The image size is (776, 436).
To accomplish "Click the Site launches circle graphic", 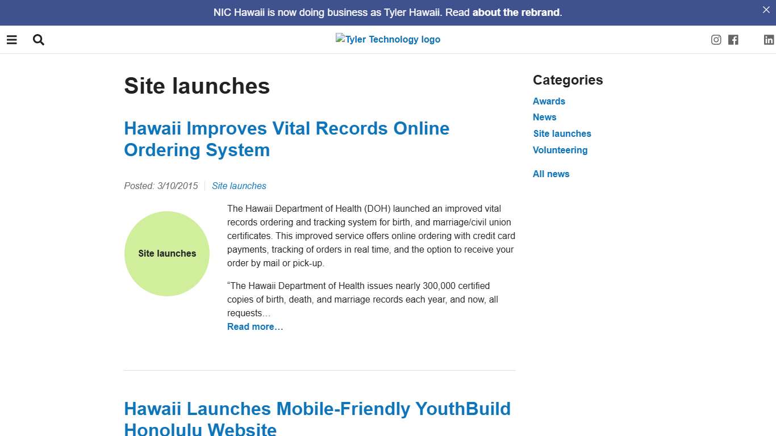I will [166, 253].
